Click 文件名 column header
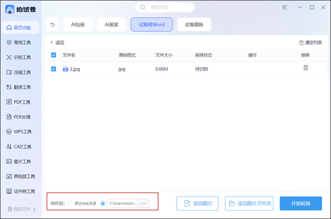 click(x=69, y=55)
